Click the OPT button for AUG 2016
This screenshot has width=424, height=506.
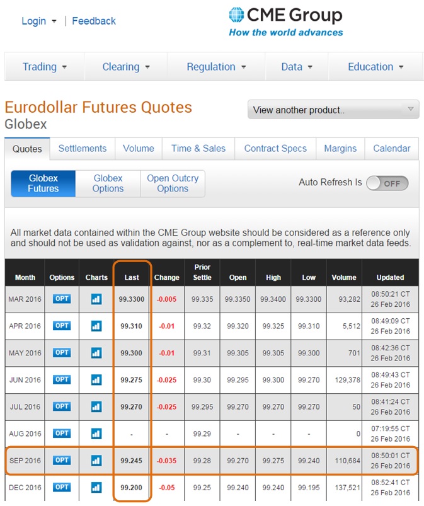[x=62, y=433]
